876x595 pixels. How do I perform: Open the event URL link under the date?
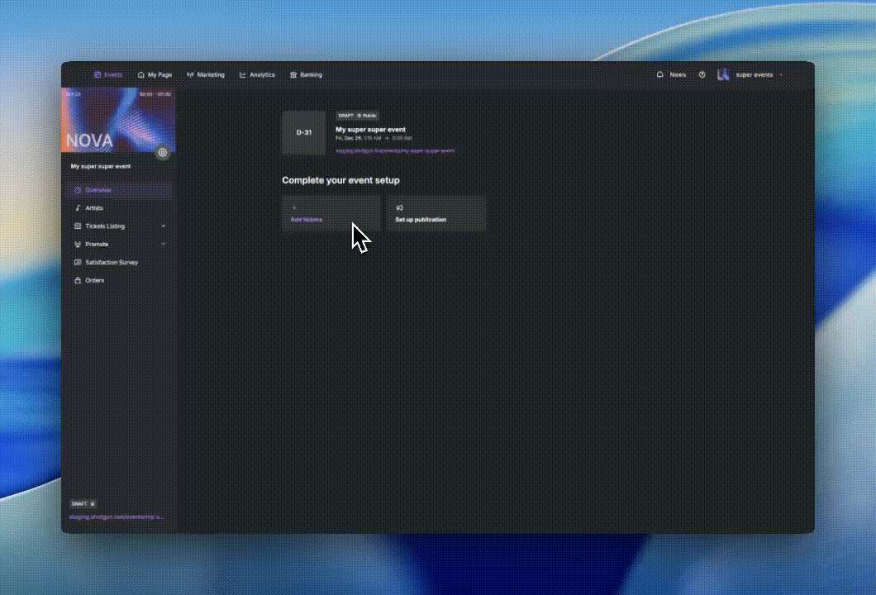[x=395, y=151]
